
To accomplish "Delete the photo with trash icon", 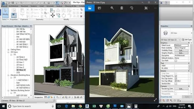I will [x=122, y=8].
